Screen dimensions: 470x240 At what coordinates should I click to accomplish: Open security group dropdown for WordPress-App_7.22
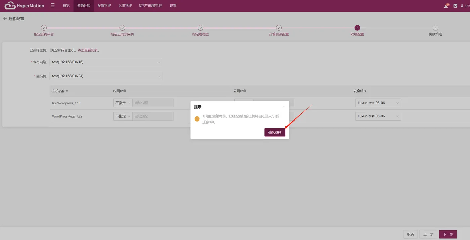tap(378, 116)
